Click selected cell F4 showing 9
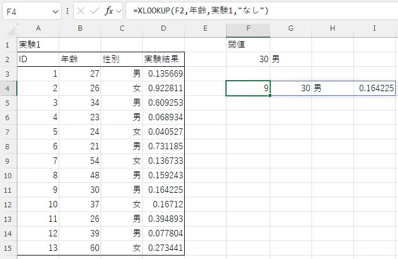Viewport: 398px width, 259px height. 248,88
